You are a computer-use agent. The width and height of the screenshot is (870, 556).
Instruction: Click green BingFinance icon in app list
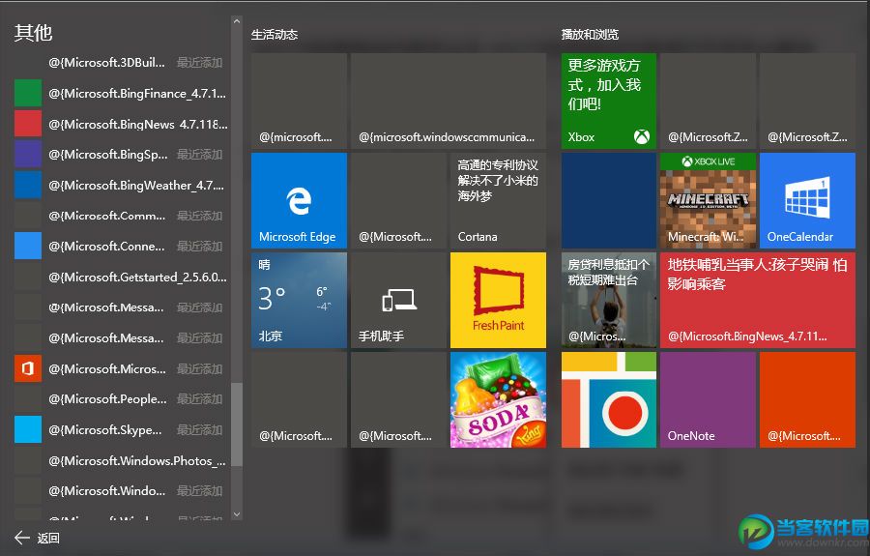[28, 93]
